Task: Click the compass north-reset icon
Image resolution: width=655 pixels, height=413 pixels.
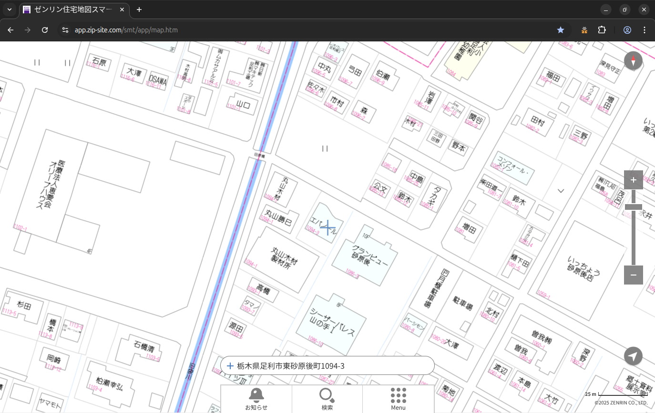Action: pos(633,61)
